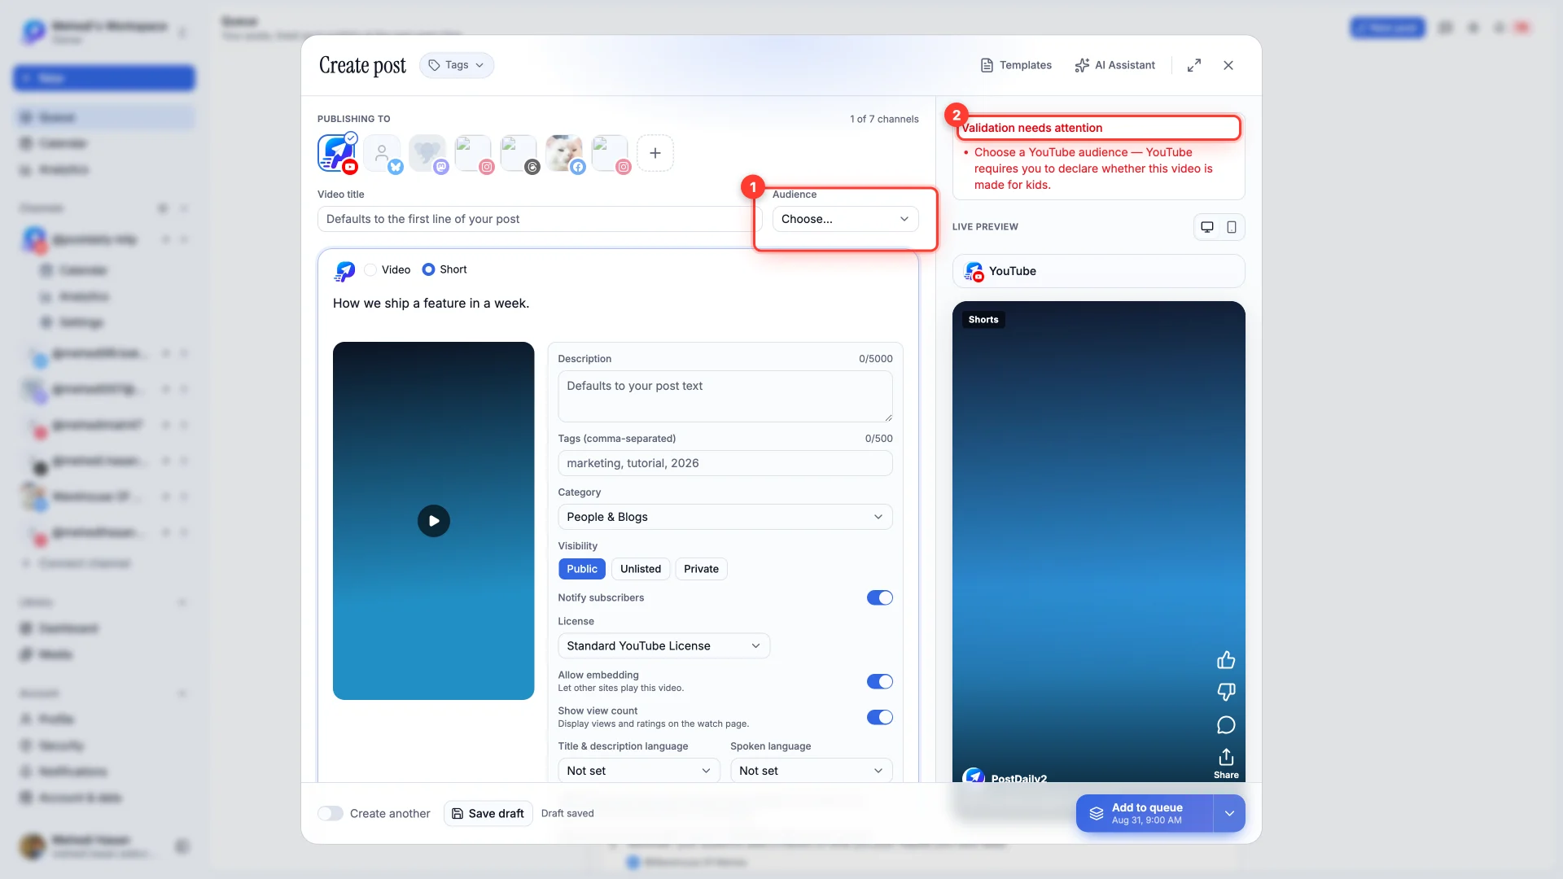Click 'Validation needs attention' heading
1563x879 pixels.
[1031, 128]
